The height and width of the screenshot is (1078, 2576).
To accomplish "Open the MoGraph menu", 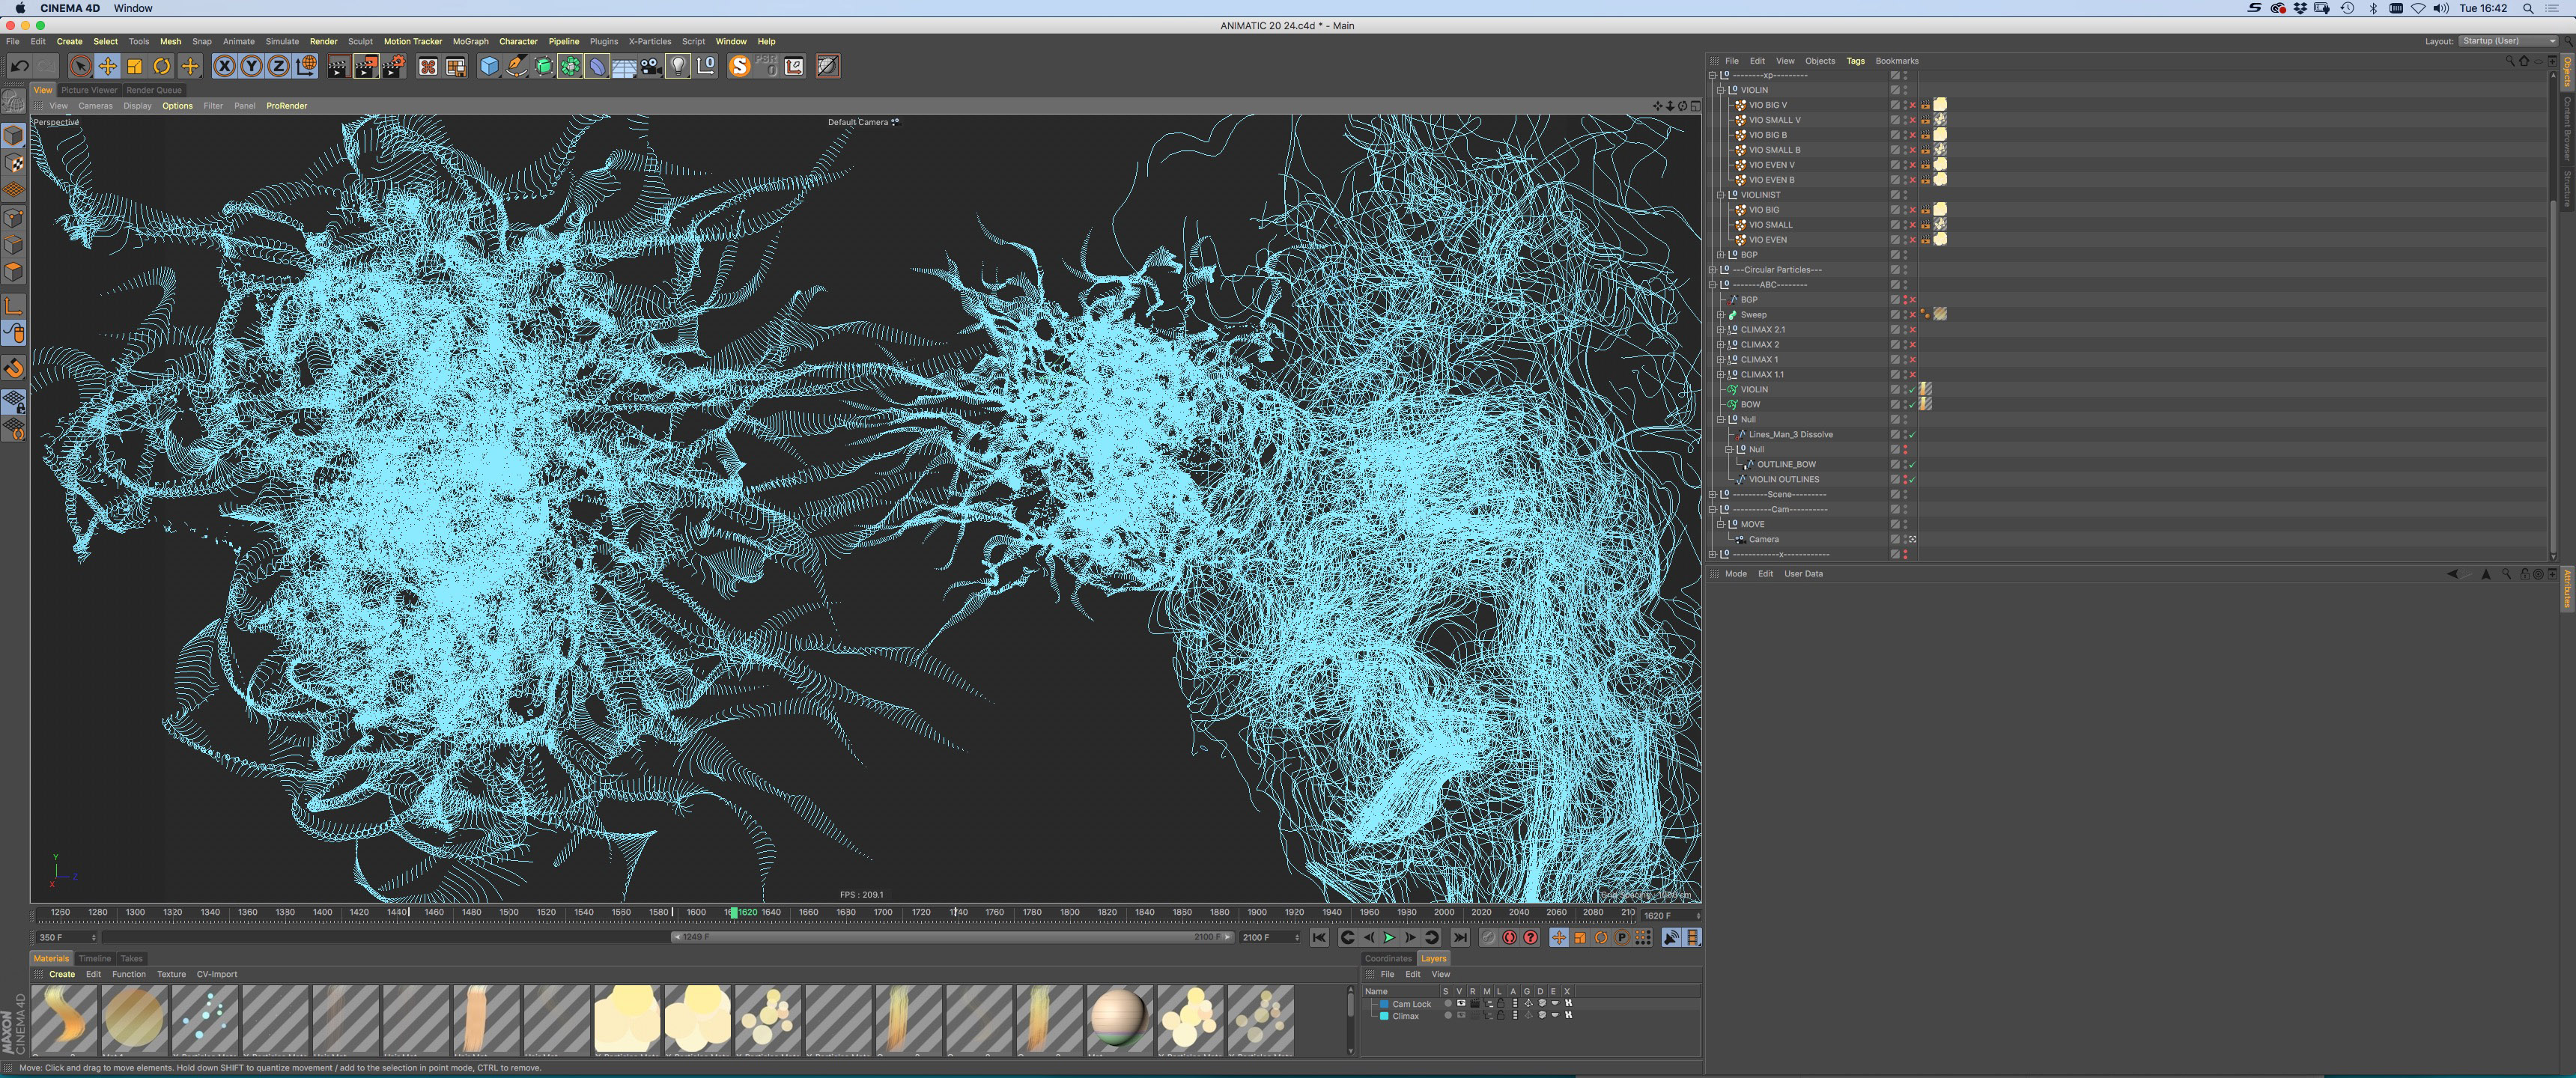I will coord(470,41).
